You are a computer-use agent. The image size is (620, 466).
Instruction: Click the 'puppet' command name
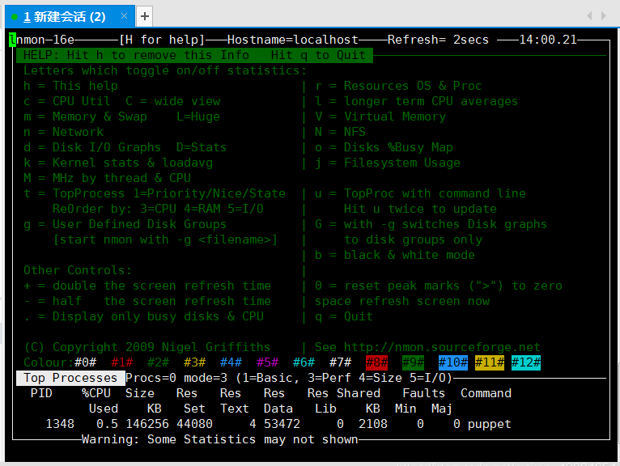pyautogui.click(x=490, y=424)
